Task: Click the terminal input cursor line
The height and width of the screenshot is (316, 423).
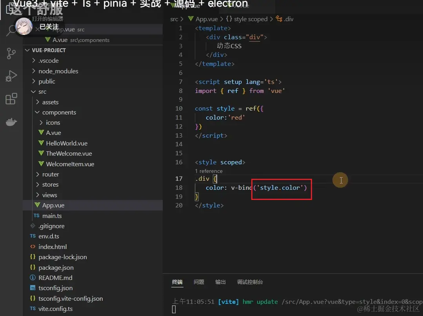Action: (174, 309)
